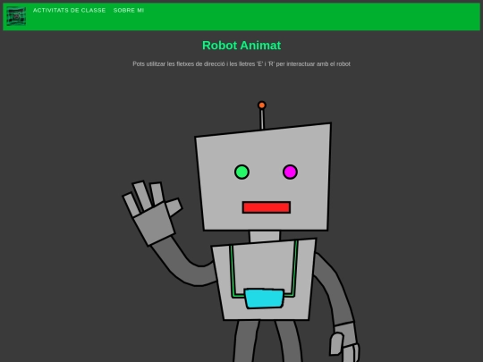Open the Activitats de Classe menu item

69,10
